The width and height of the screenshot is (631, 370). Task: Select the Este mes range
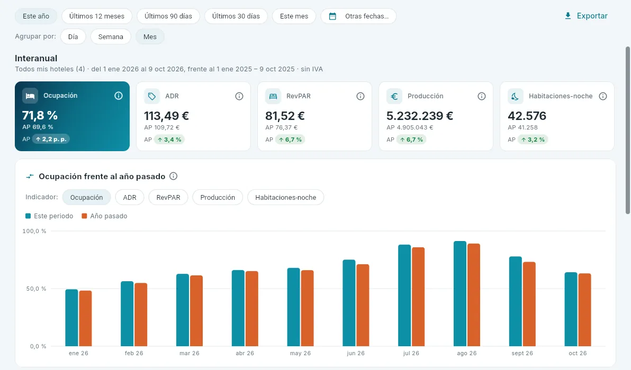294,16
